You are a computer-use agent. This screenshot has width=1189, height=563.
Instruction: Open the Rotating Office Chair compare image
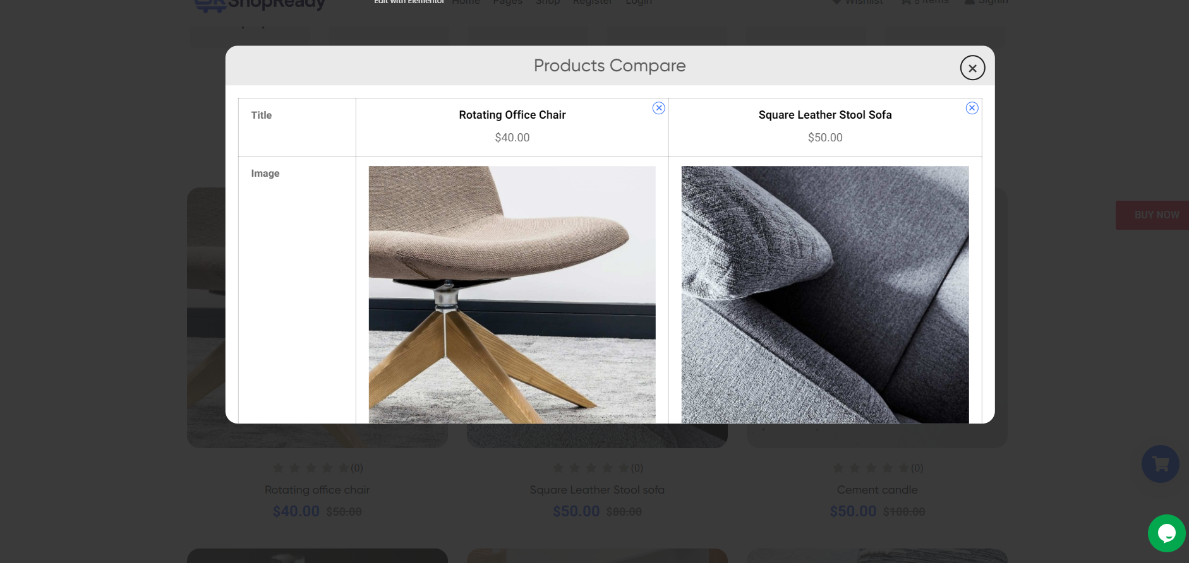pyautogui.click(x=512, y=294)
